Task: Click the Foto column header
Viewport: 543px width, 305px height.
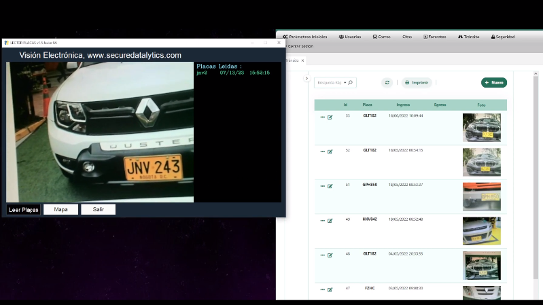Action: coord(481,105)
